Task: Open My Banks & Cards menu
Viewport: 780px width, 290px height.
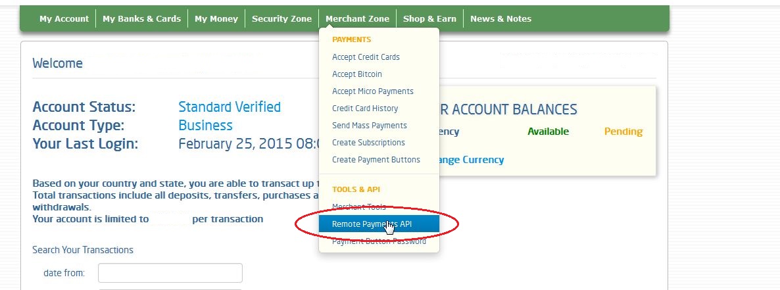Action: click(142, 19)
